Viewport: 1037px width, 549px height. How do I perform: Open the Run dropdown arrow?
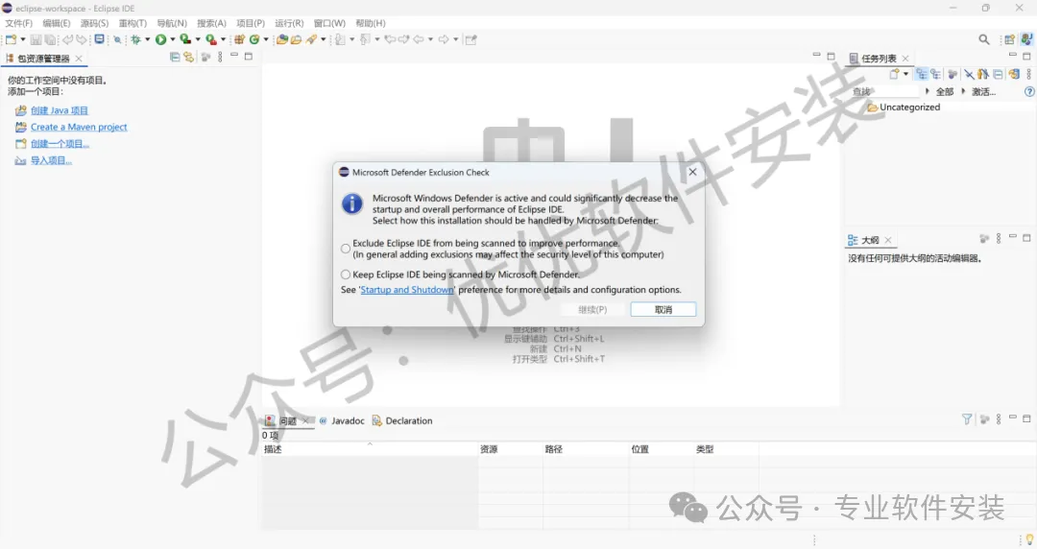173,39
